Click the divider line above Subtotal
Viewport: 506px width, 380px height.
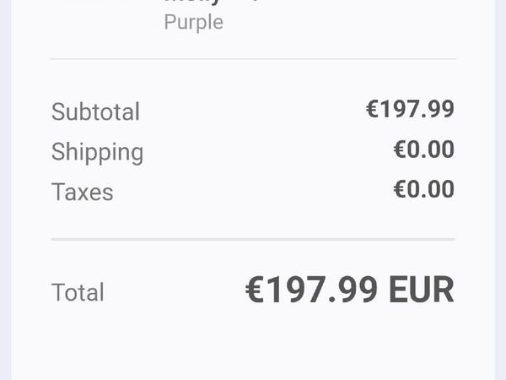(x=253, y=59)
